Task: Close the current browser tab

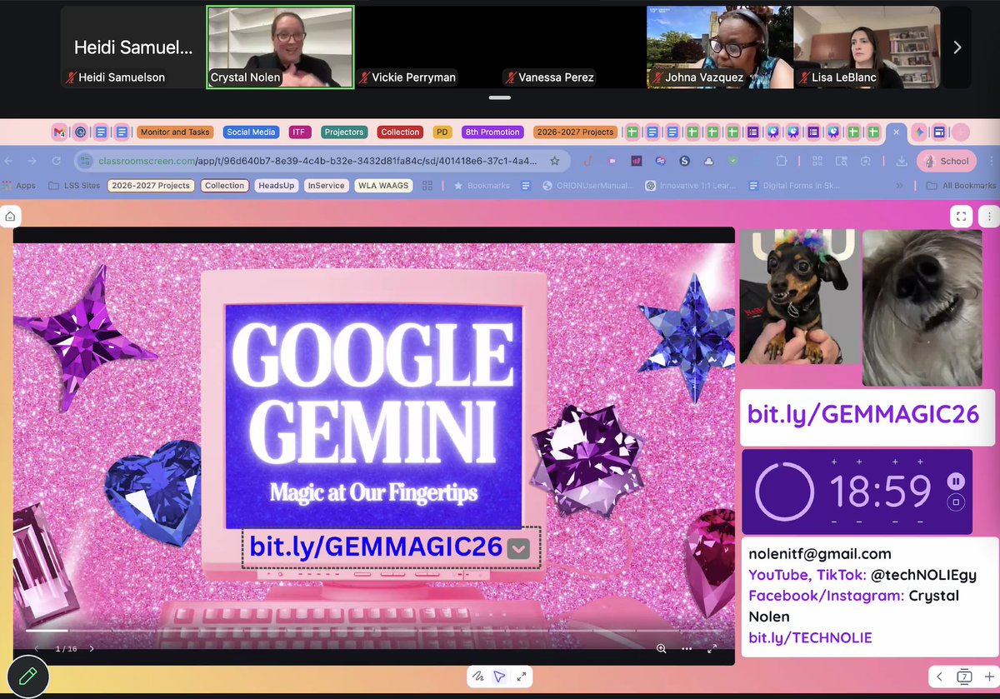Action: coord(896,132)
